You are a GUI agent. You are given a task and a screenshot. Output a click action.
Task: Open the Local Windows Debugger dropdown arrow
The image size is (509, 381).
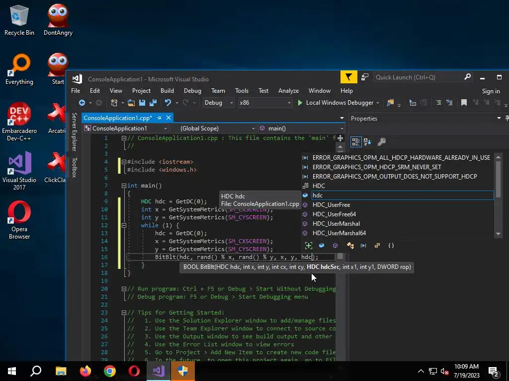tap(378, 103)
